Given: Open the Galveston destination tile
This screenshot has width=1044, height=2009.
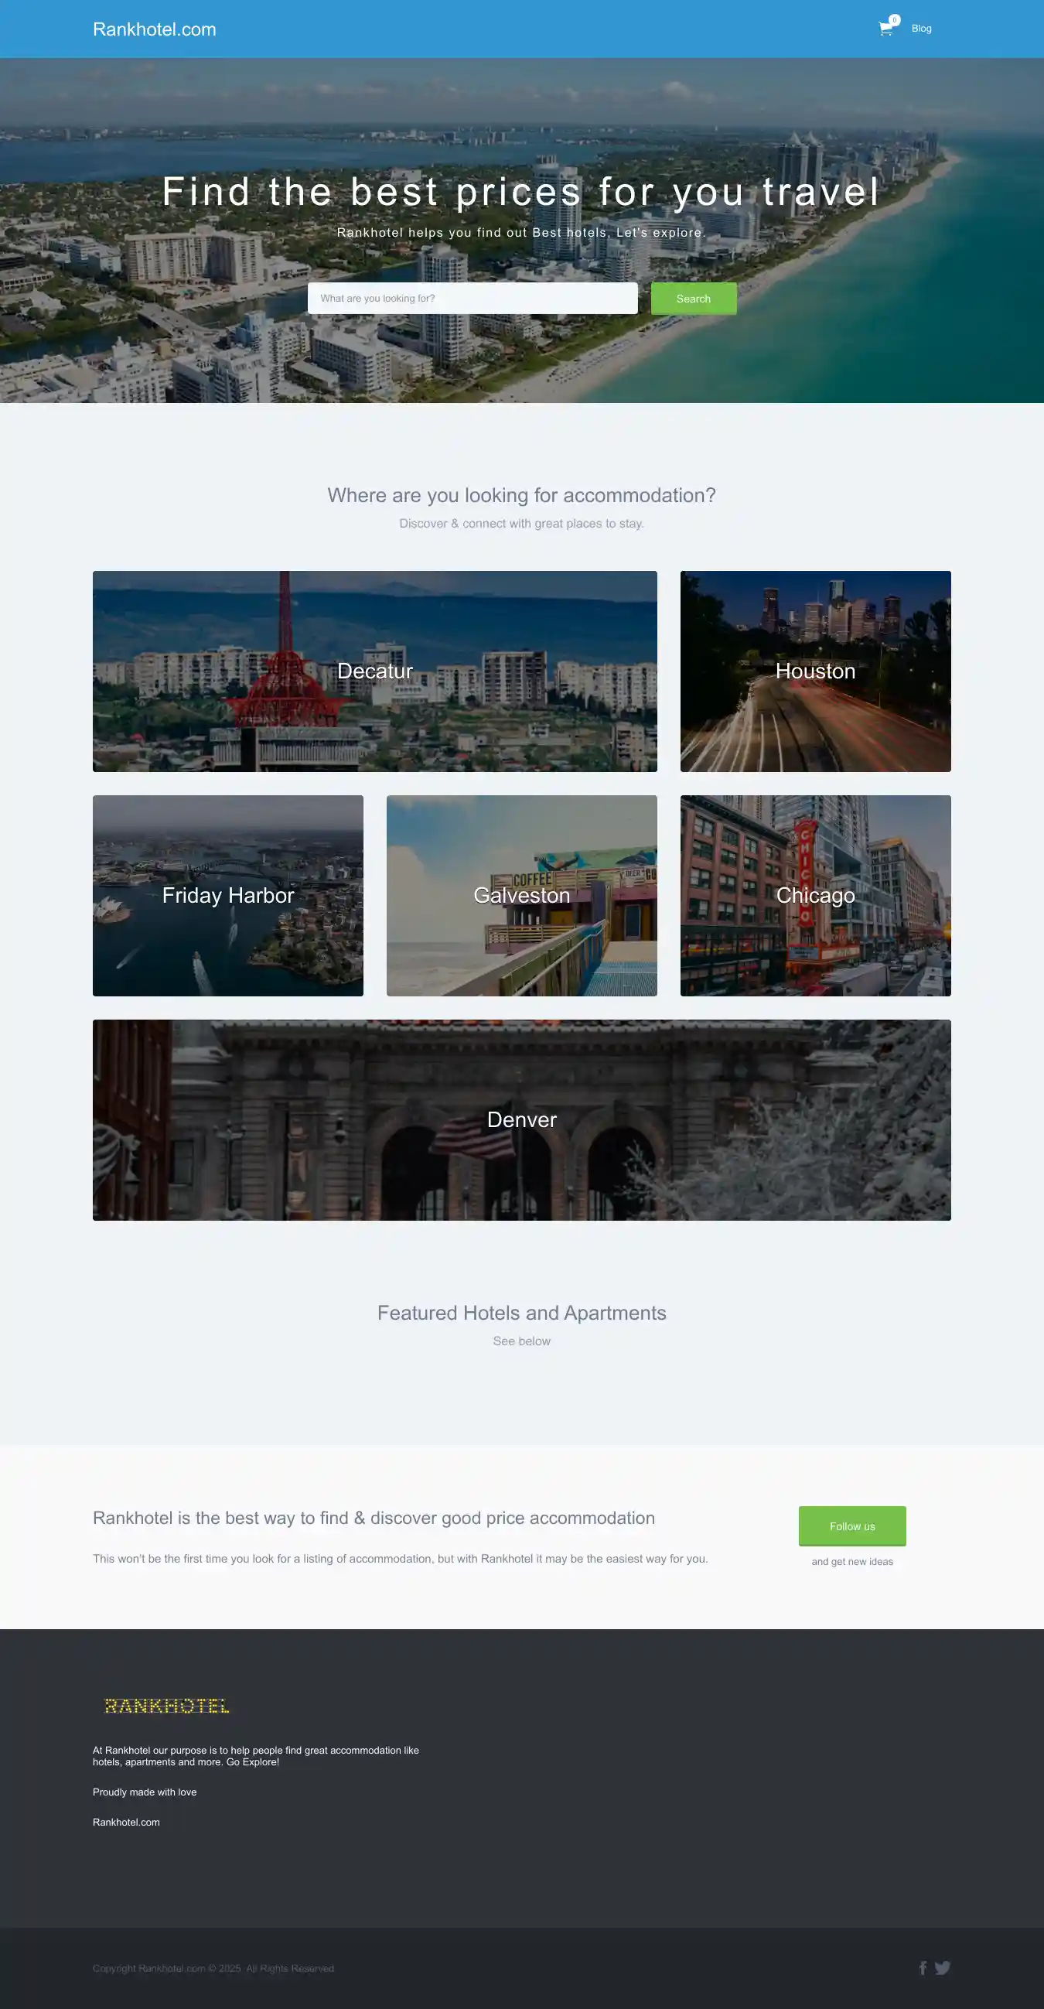Looking at the screenshot, I should coord(521,895).
